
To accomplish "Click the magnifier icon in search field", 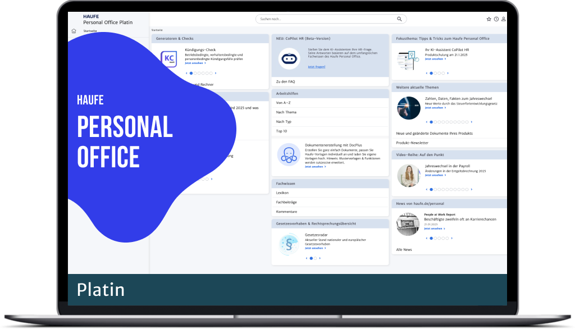I will (x=399, y=19).
